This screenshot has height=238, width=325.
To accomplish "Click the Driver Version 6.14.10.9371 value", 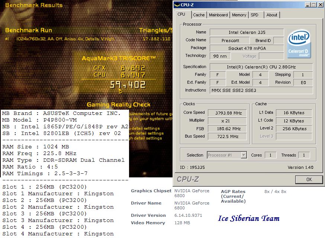I will click(x=188, y=215).
